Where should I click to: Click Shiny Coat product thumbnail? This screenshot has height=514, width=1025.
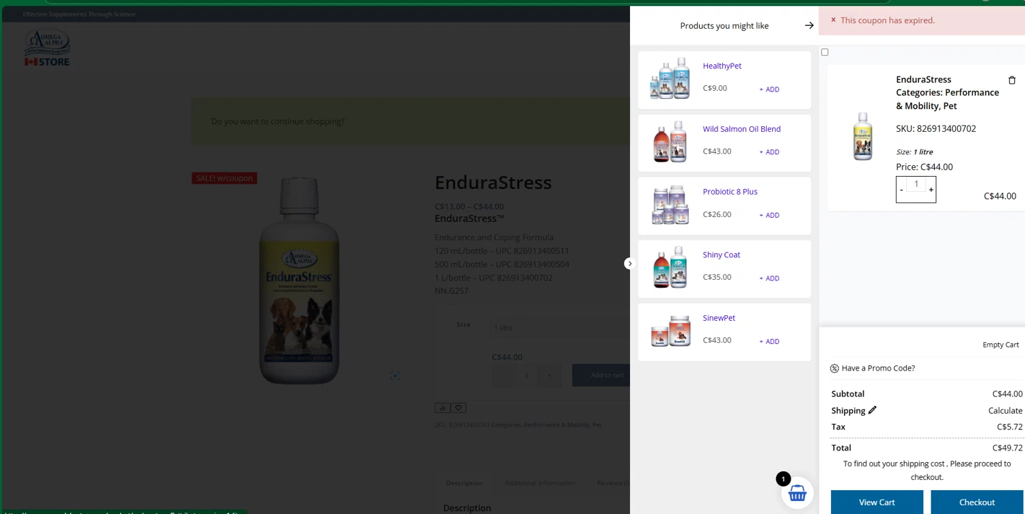pos(670,268)
